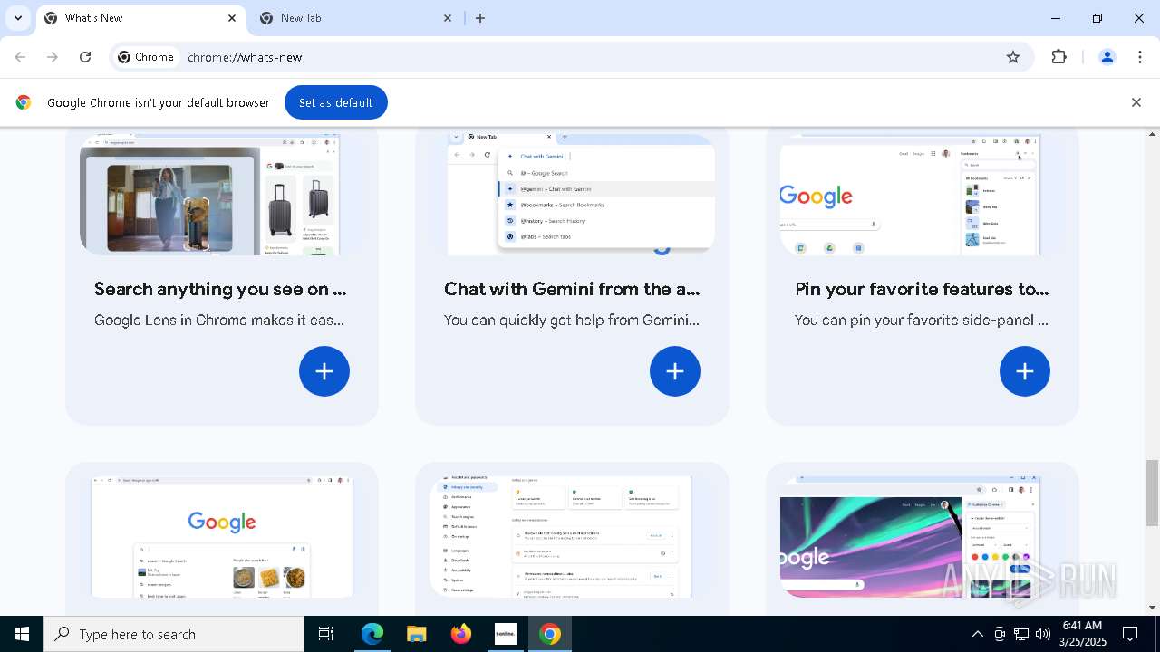1160x652 pixels.
Task: Select 'Search anything you see on ...' heading
Action: click(x=220, y=289)
